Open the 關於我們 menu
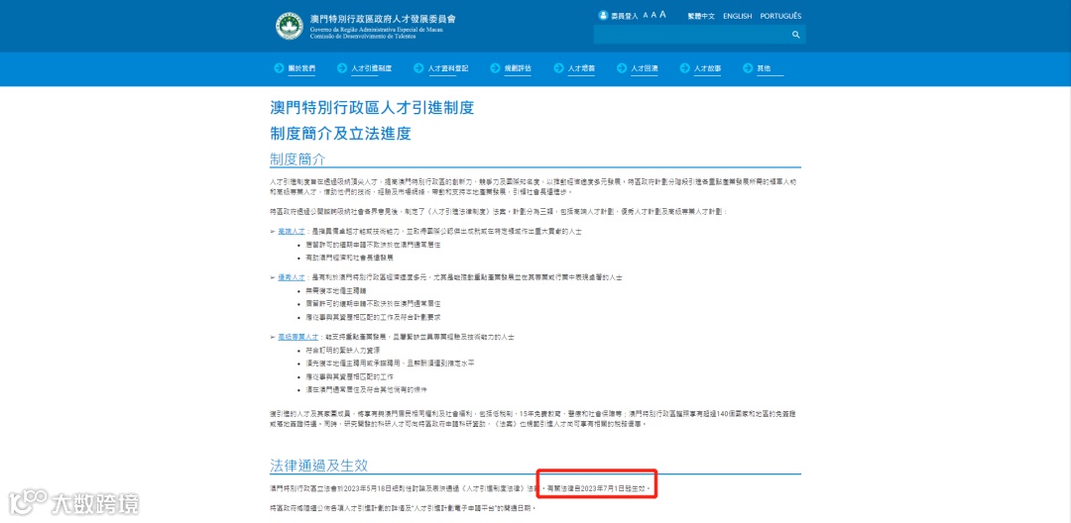Image resolution: width=1071 pixels, height=523 pixels. coord(301,69)
